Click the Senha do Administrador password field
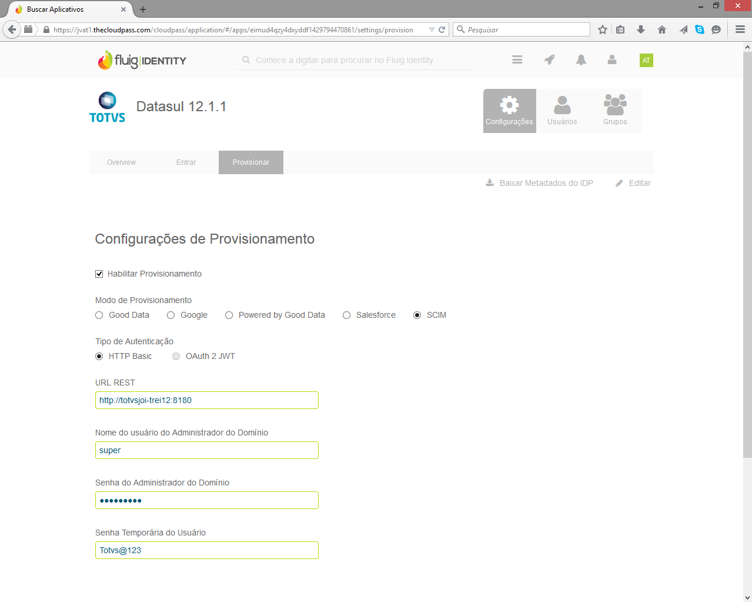The image size is (752, 602). point(207,500)
